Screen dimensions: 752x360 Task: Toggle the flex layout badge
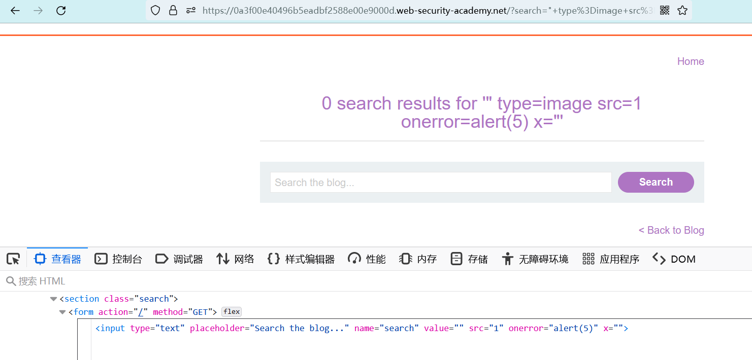(232, 312)
